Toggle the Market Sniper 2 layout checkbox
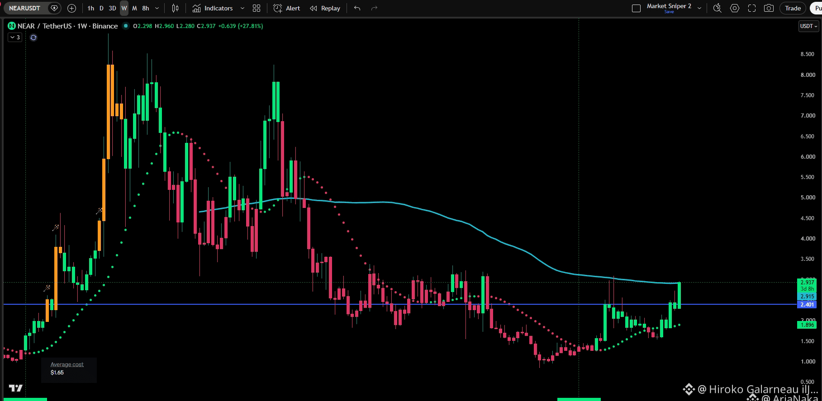 636,8
